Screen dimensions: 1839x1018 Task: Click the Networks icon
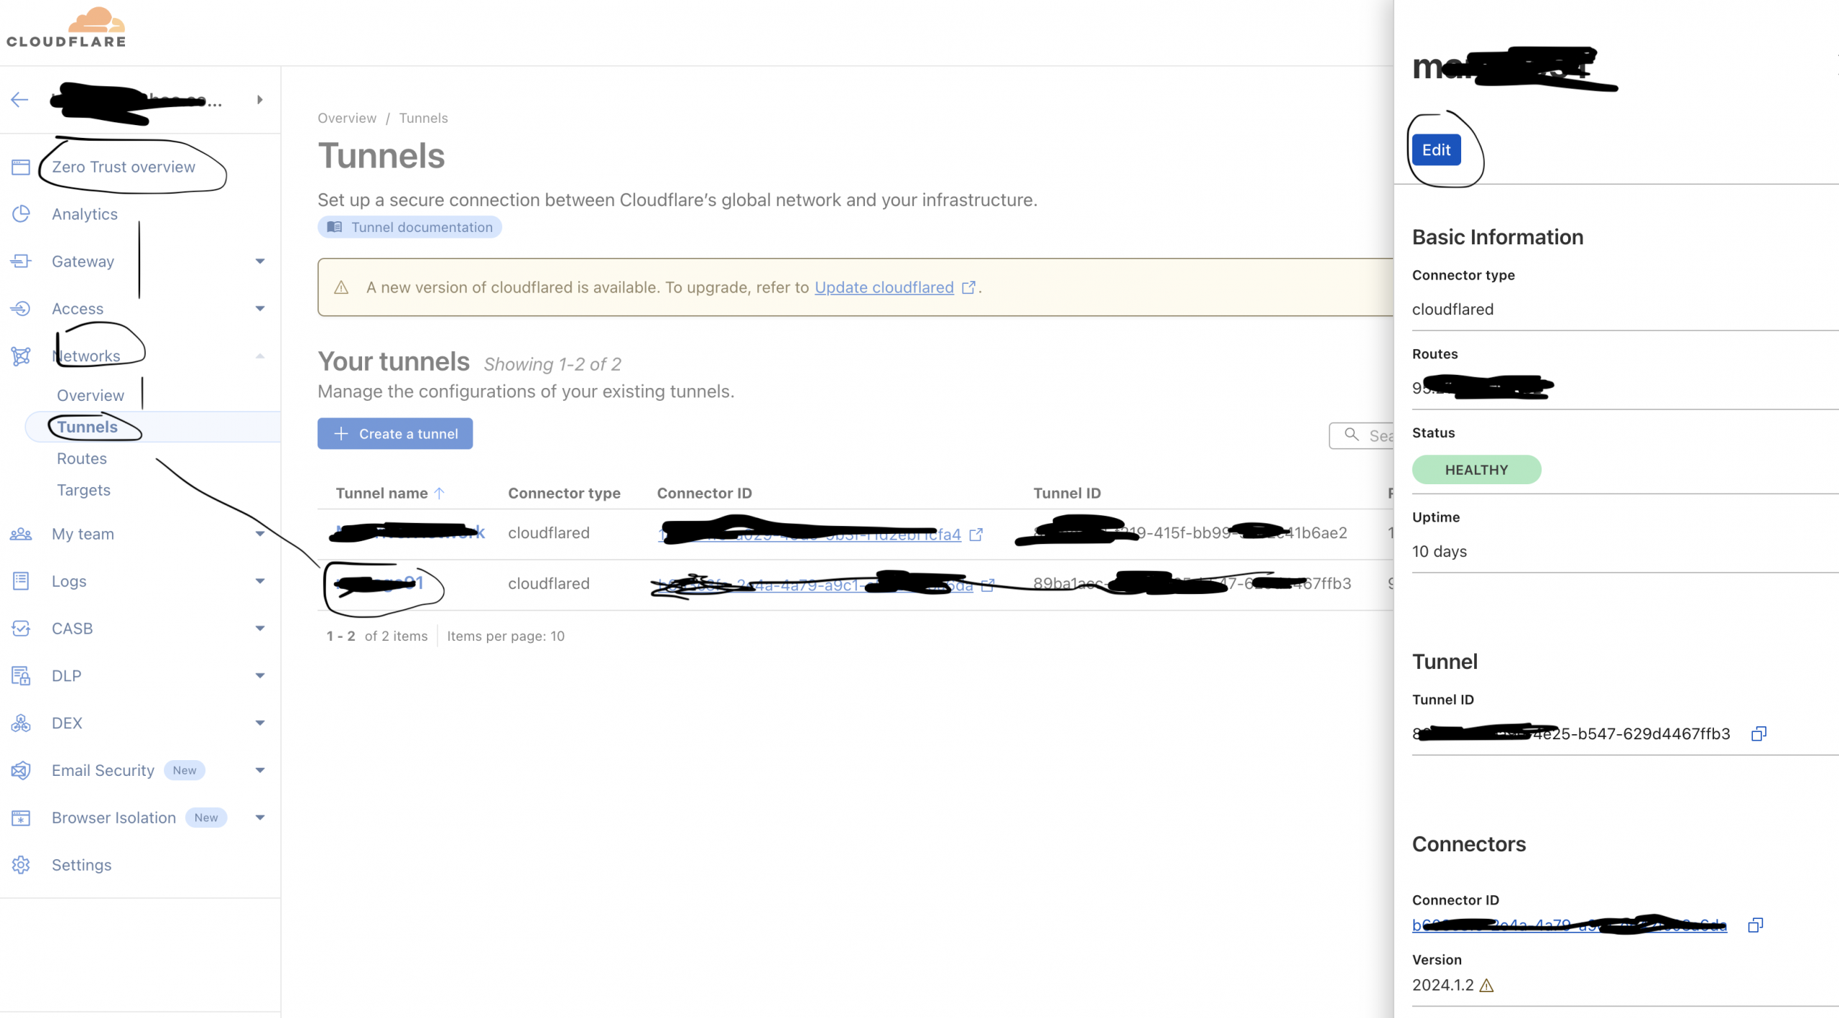pyautogui.click(x=21, y=356)
